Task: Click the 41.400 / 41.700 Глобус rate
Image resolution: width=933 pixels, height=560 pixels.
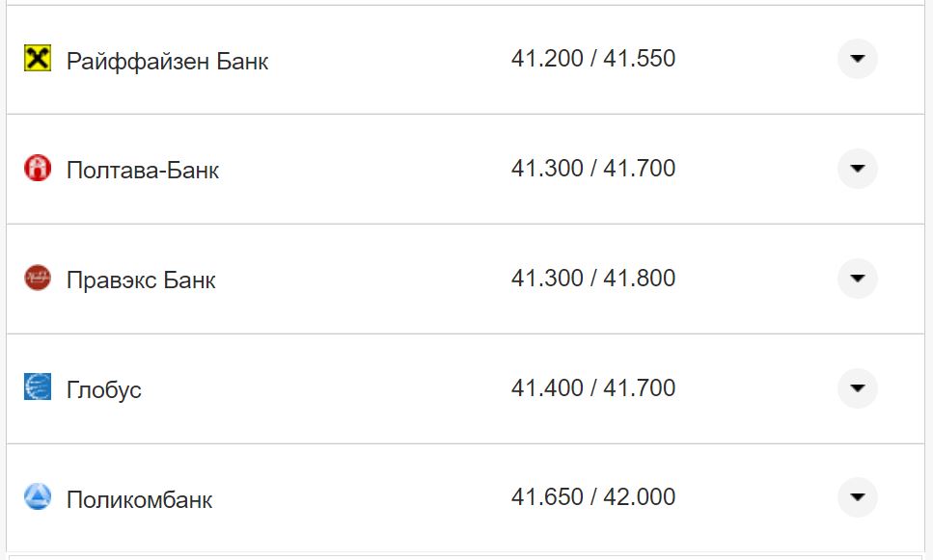Action: point(595,388)
